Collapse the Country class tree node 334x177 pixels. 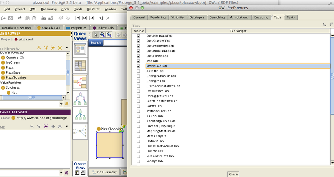coord(3,57)
